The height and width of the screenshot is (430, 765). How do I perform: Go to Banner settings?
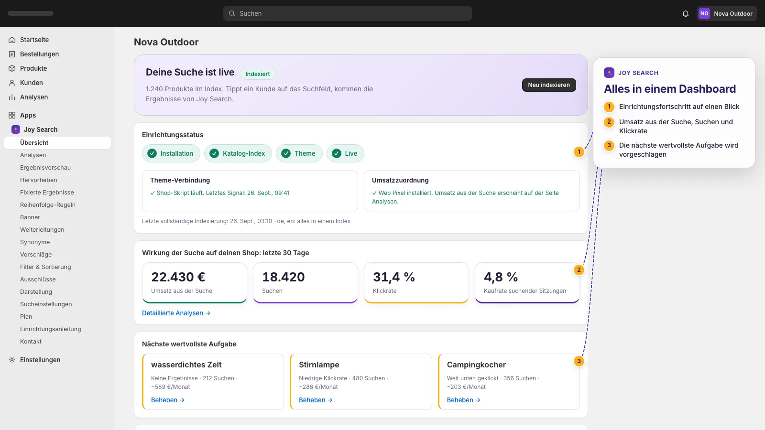(x=57, y=217)
